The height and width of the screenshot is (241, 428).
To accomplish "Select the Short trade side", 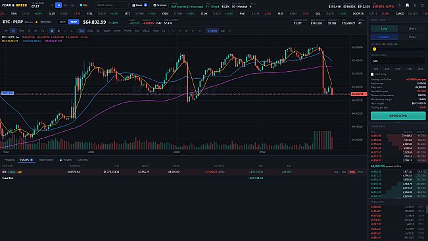I will pos(412,28).
